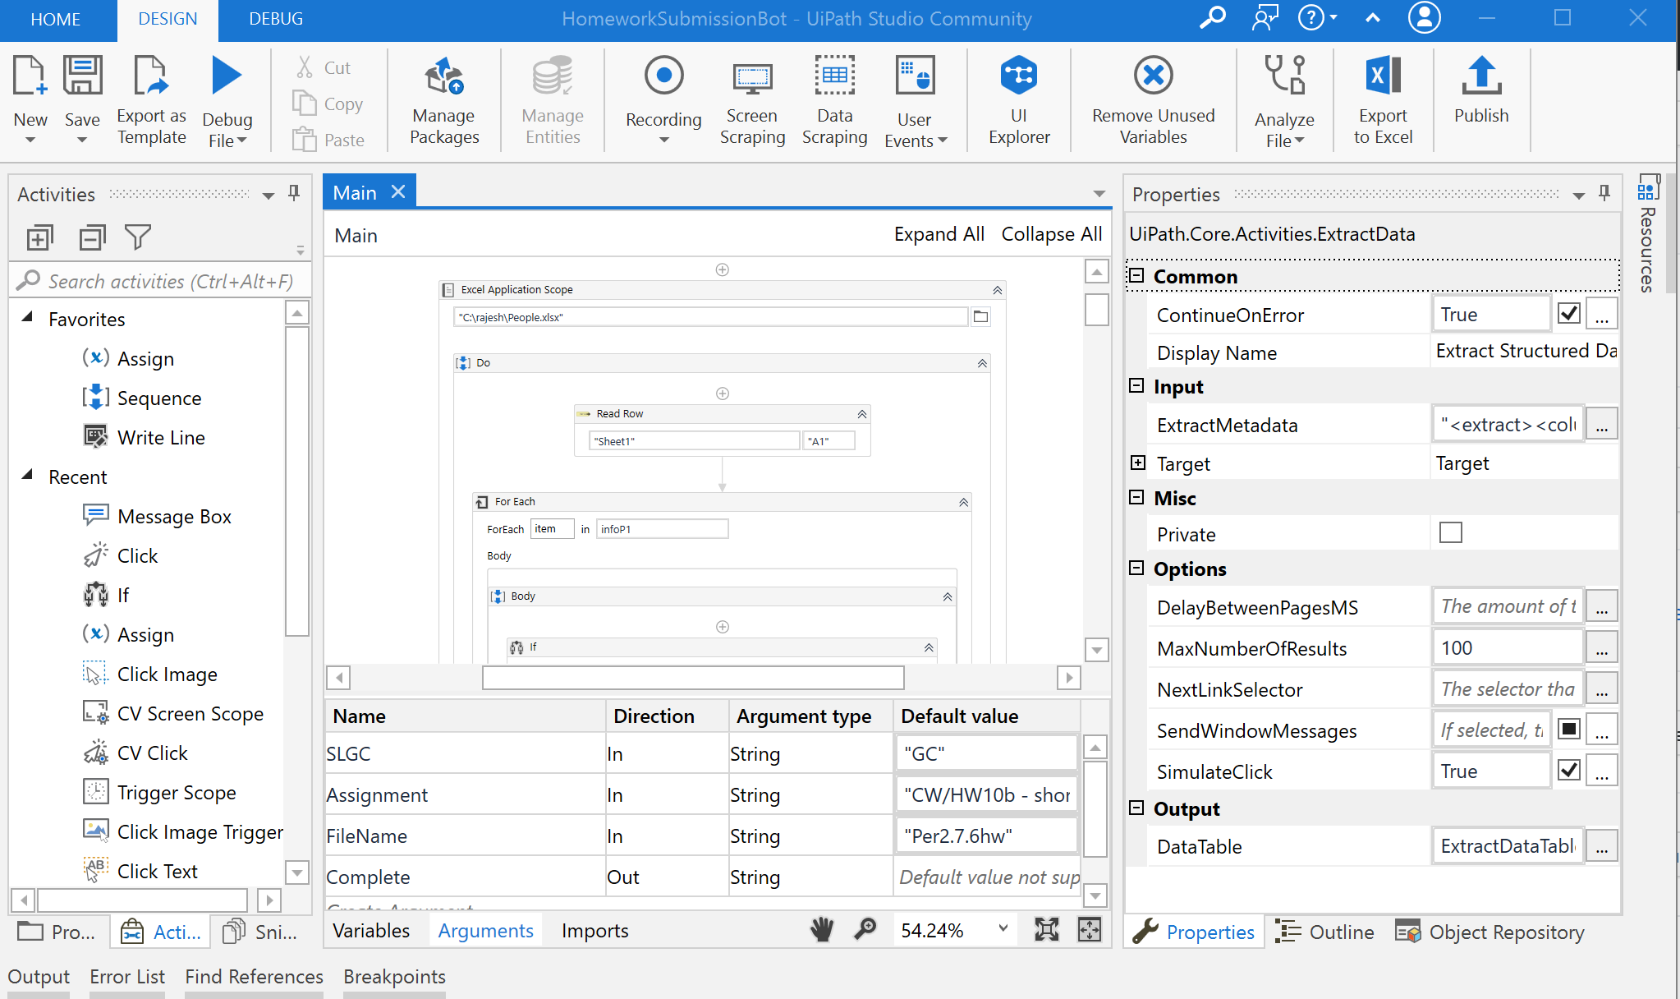Click the fit to screen icon
The image size is (1680, 999).
[1047, 930]
